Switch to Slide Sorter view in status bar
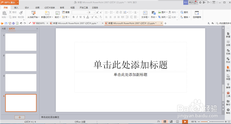Image resolution: width=231 pixels, height=124 pixels. pos(171,121)
